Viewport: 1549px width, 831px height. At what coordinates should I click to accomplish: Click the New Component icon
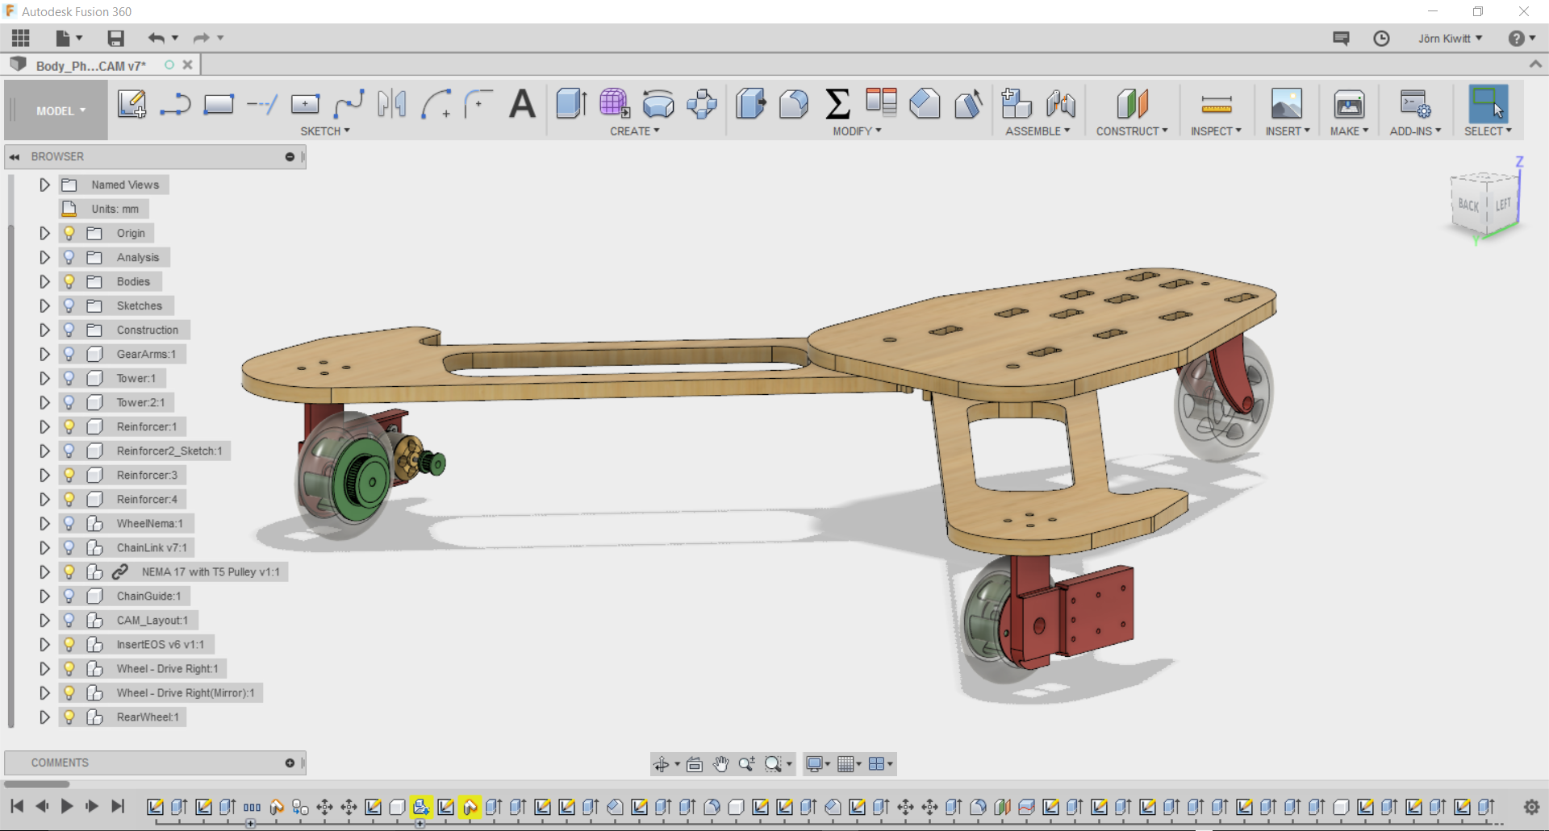(1017, 104)
